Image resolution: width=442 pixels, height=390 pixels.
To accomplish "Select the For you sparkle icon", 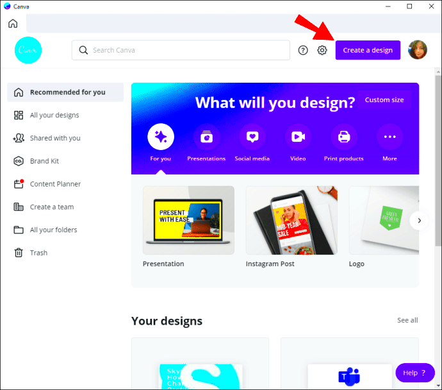I will [x=161, y=137].
